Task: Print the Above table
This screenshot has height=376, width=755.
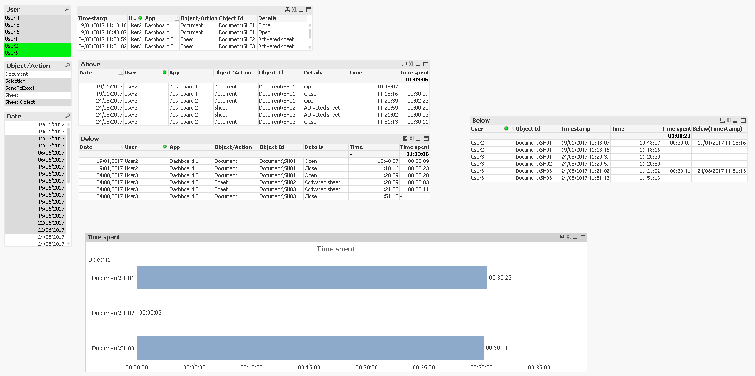Action: [405, 64]
